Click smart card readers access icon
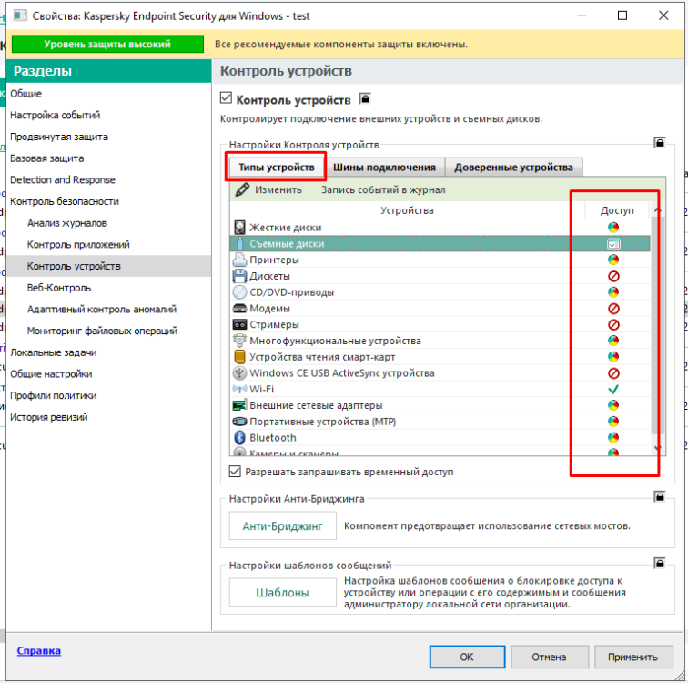The width and height of the screenshot is (688, 683). click(x=613, y=357)
